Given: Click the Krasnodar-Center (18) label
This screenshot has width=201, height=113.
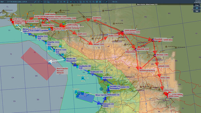Looking at the screenshot, I should tap(55, 17).
